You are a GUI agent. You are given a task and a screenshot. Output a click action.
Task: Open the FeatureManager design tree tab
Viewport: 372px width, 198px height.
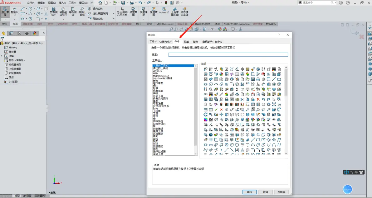(x=3, y=33)
